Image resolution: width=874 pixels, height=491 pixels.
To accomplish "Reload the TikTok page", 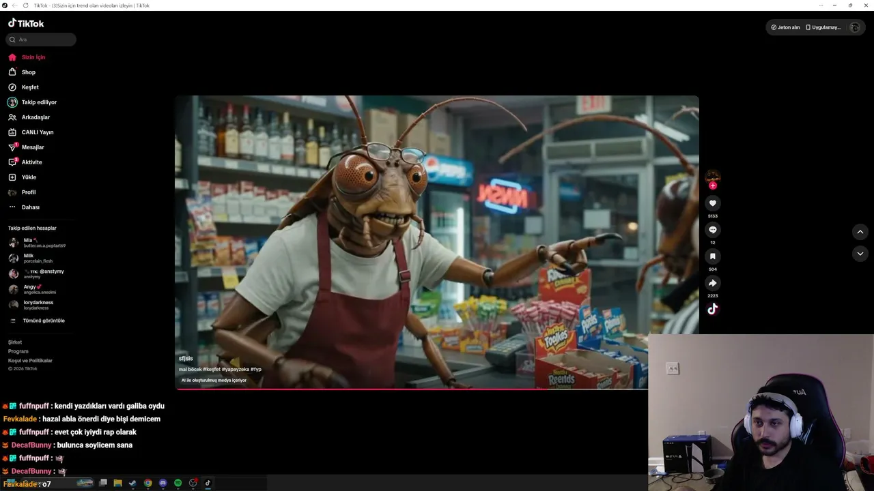I will pyautogui.click(x=25, y=5).
